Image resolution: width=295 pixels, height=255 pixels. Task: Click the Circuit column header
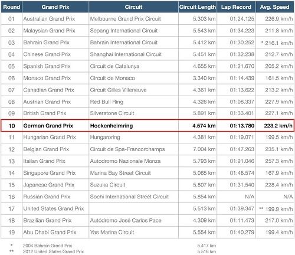point(133,7)
